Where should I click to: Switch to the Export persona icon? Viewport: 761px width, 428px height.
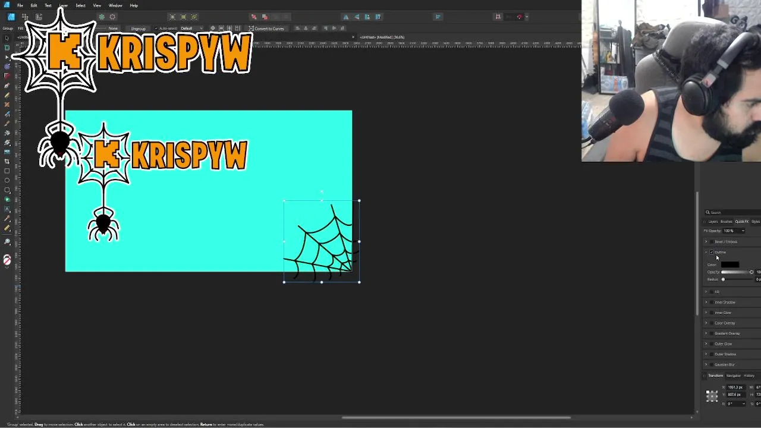(39, 17)
